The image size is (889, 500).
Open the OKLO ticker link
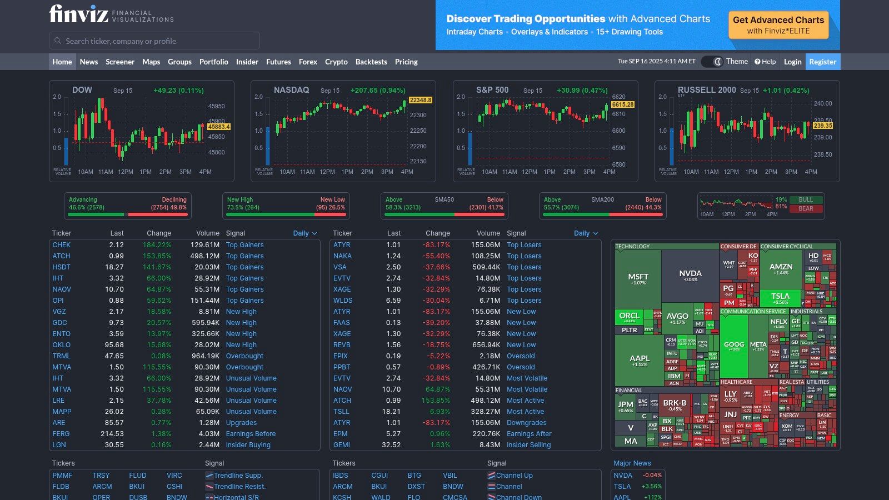point(62,345)
